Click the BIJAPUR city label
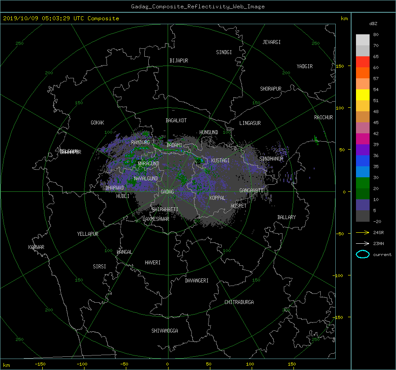 (179, 61)
